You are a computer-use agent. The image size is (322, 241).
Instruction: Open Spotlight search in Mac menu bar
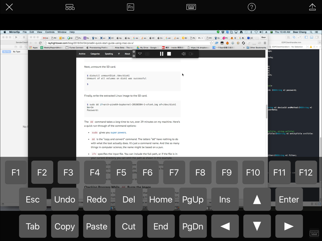[x=311, y=32]
